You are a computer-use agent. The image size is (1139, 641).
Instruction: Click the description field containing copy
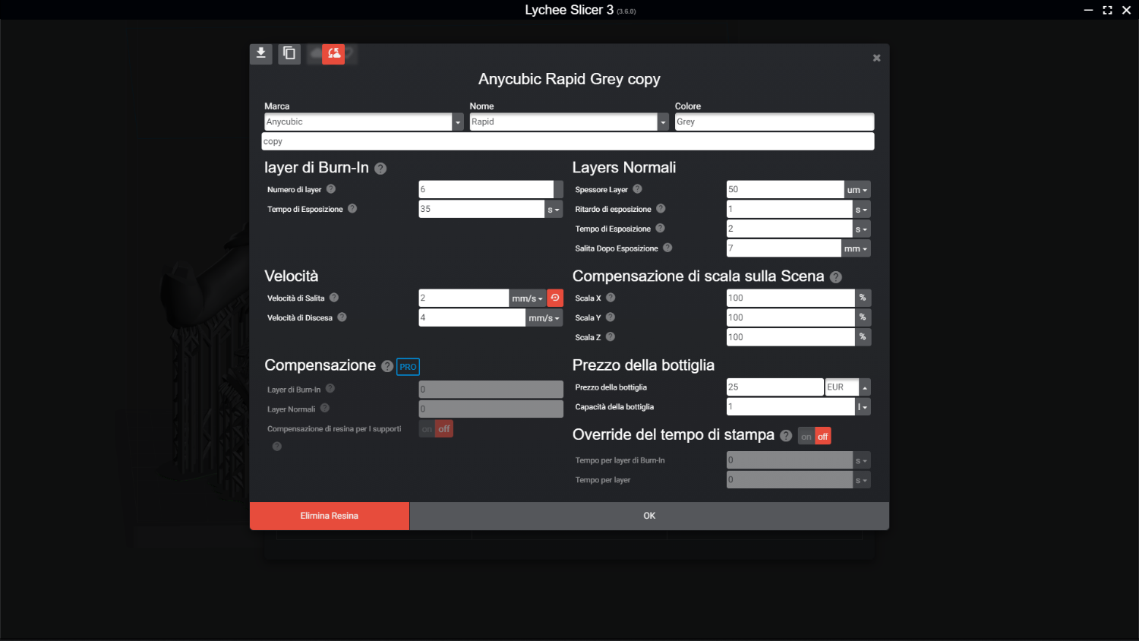[x=568, y=141]
